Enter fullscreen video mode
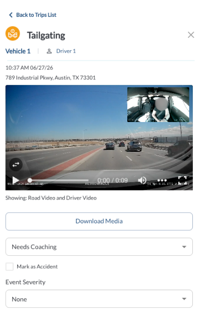This screenshot has height=316, width=204. (x=182, y=180)
